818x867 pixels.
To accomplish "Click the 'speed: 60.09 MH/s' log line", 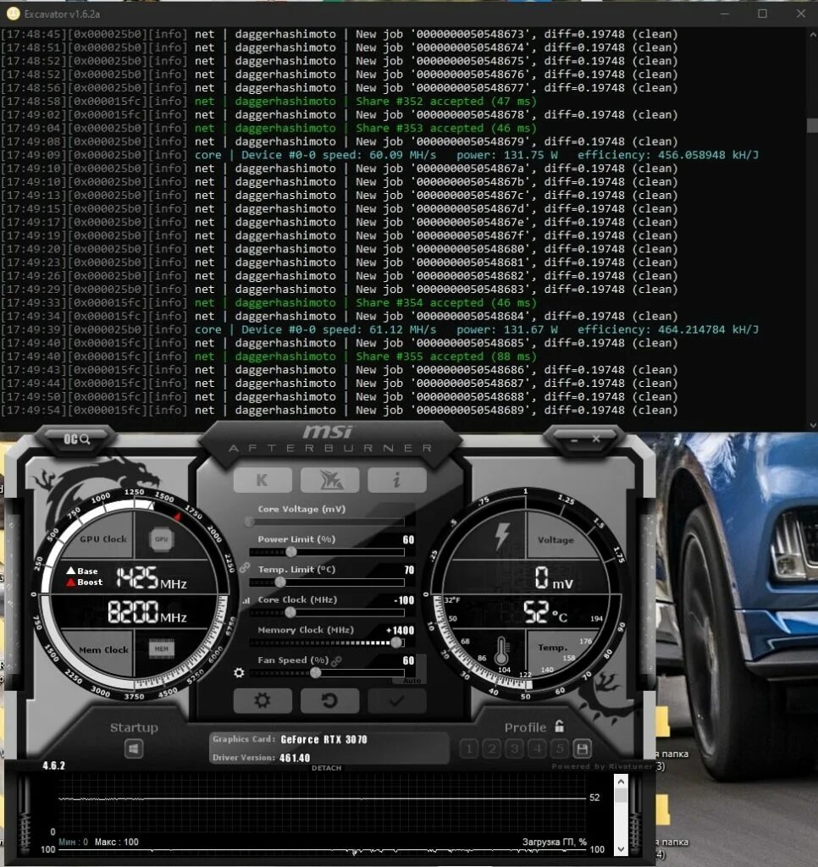I will pyautogui.click(x=380, y=155).
